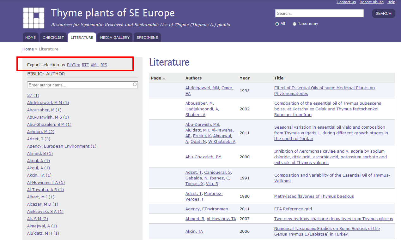Open Essential Oil of Thymus-Willkomii title
The width and height of the screenshot is (401, 240).
click(332, 178)
